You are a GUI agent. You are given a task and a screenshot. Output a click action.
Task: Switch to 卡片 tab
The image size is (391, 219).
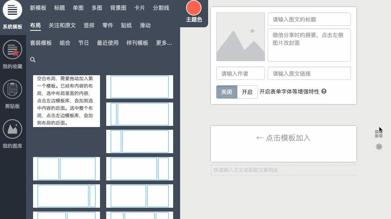click(x=140, y=8)
